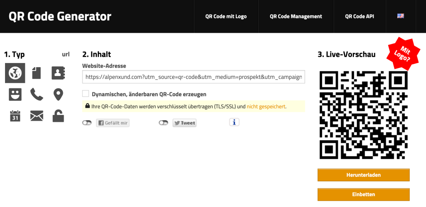Select the URL globe type icon
Viewport: 426px width, 207px height.
(x=15, y=73)
